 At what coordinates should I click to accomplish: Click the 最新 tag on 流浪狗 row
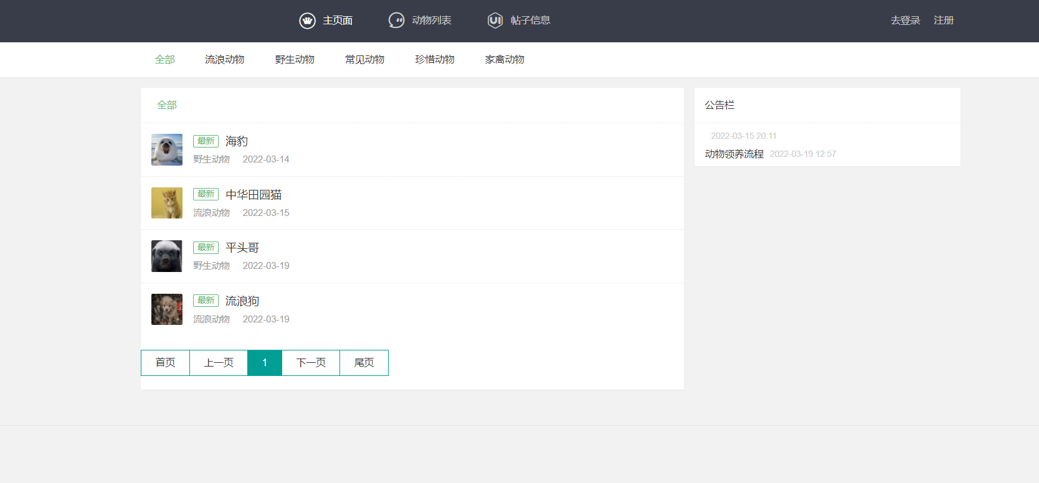pyautogui.click(x=206, y=301)
